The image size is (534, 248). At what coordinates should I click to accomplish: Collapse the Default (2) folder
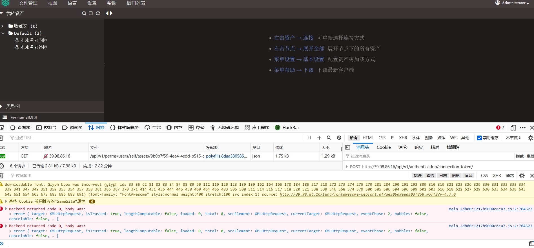tap(3, 33)
